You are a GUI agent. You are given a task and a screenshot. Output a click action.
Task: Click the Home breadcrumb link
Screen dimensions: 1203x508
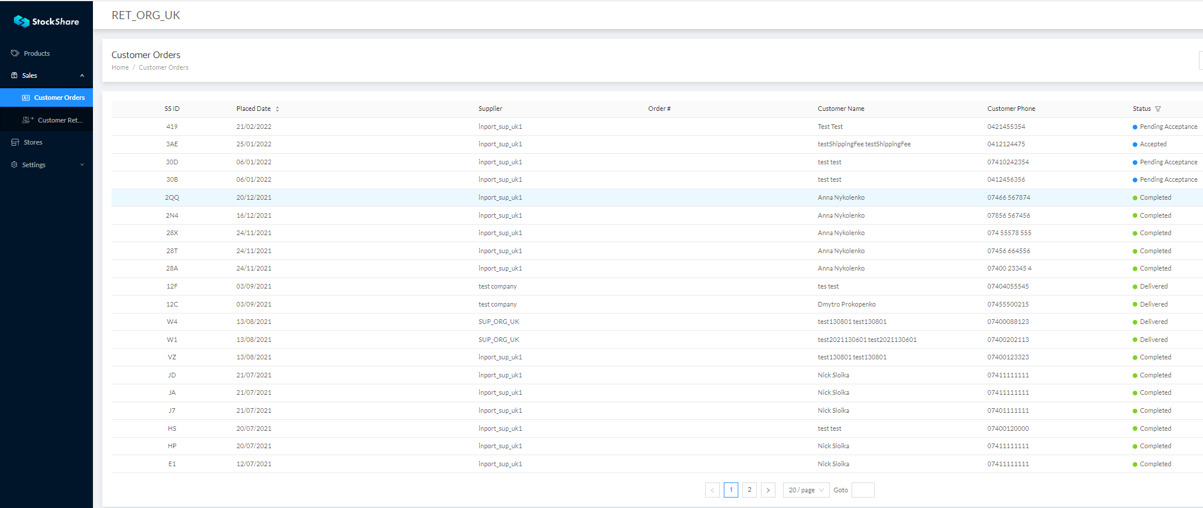point(120,67)
